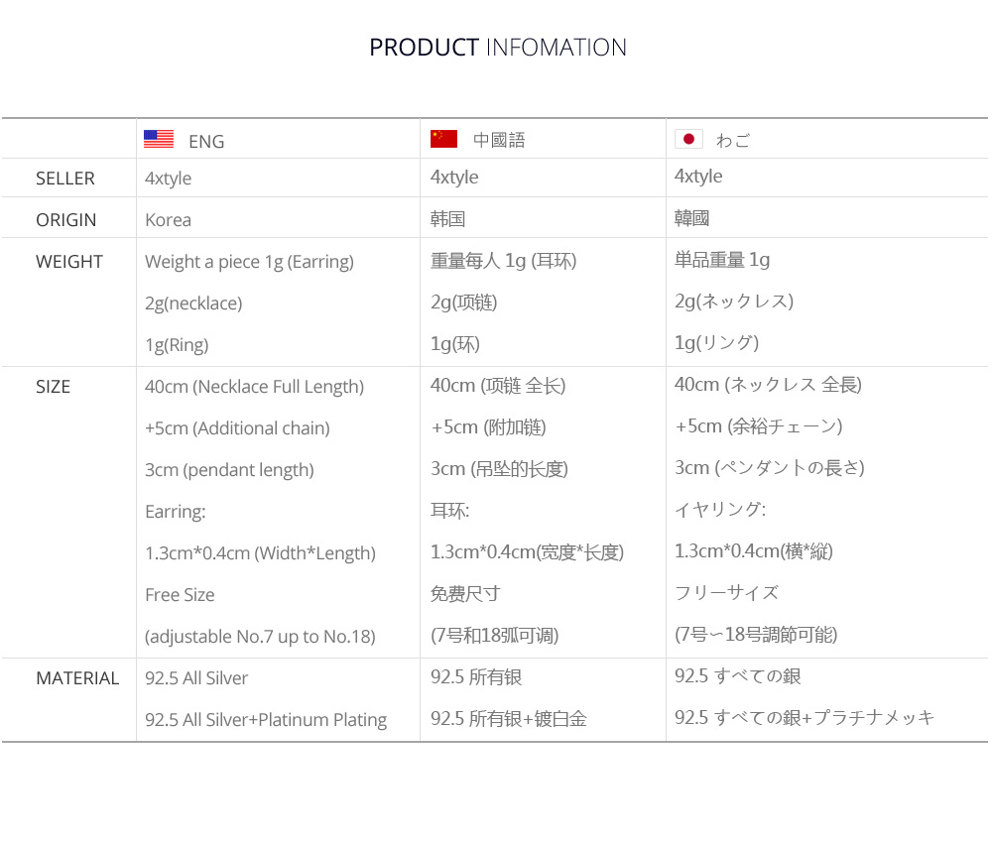The image size is (992, 845).
Task: Click 'Weight a piece 1g (Earring)' text
Action: click(x=249, y=262)
